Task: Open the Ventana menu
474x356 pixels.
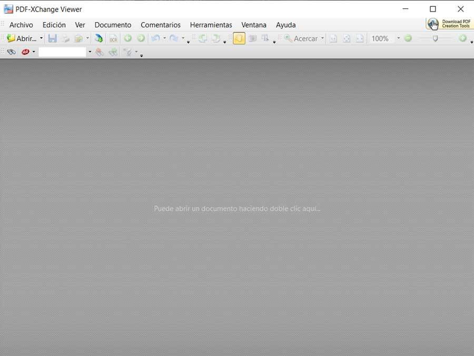Action: [254, 25]
